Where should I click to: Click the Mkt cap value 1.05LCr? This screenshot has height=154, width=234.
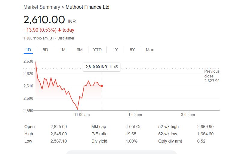pos(133,127)
